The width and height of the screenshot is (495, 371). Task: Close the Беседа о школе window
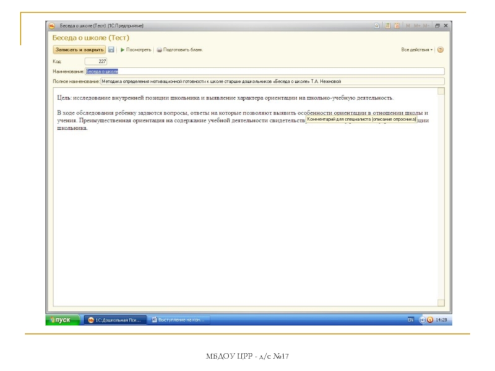tap(445, 26)
